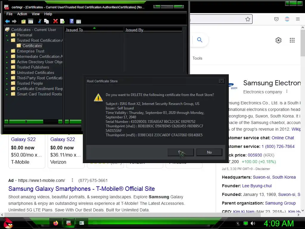Expand the Trusted Publishers node
This screenshot has width=305, height=229.
pos(7,68)
